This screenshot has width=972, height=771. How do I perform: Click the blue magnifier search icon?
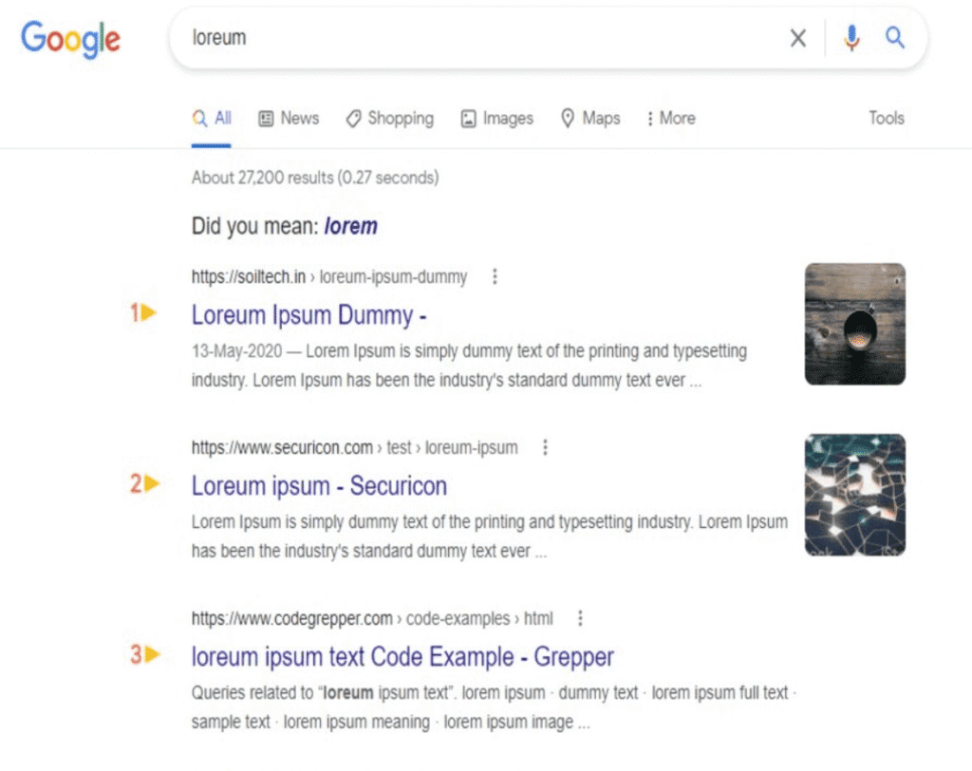click(895, 38)
